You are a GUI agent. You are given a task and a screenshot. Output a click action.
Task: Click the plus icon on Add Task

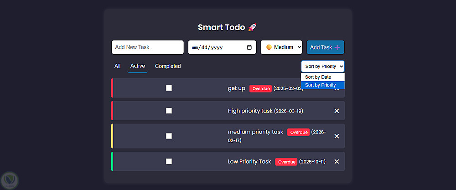click(337, 47)
